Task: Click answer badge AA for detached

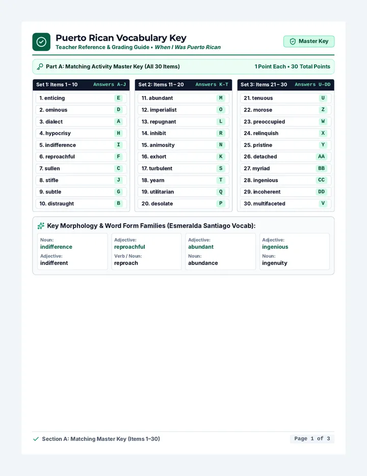Action: [321, 157]
